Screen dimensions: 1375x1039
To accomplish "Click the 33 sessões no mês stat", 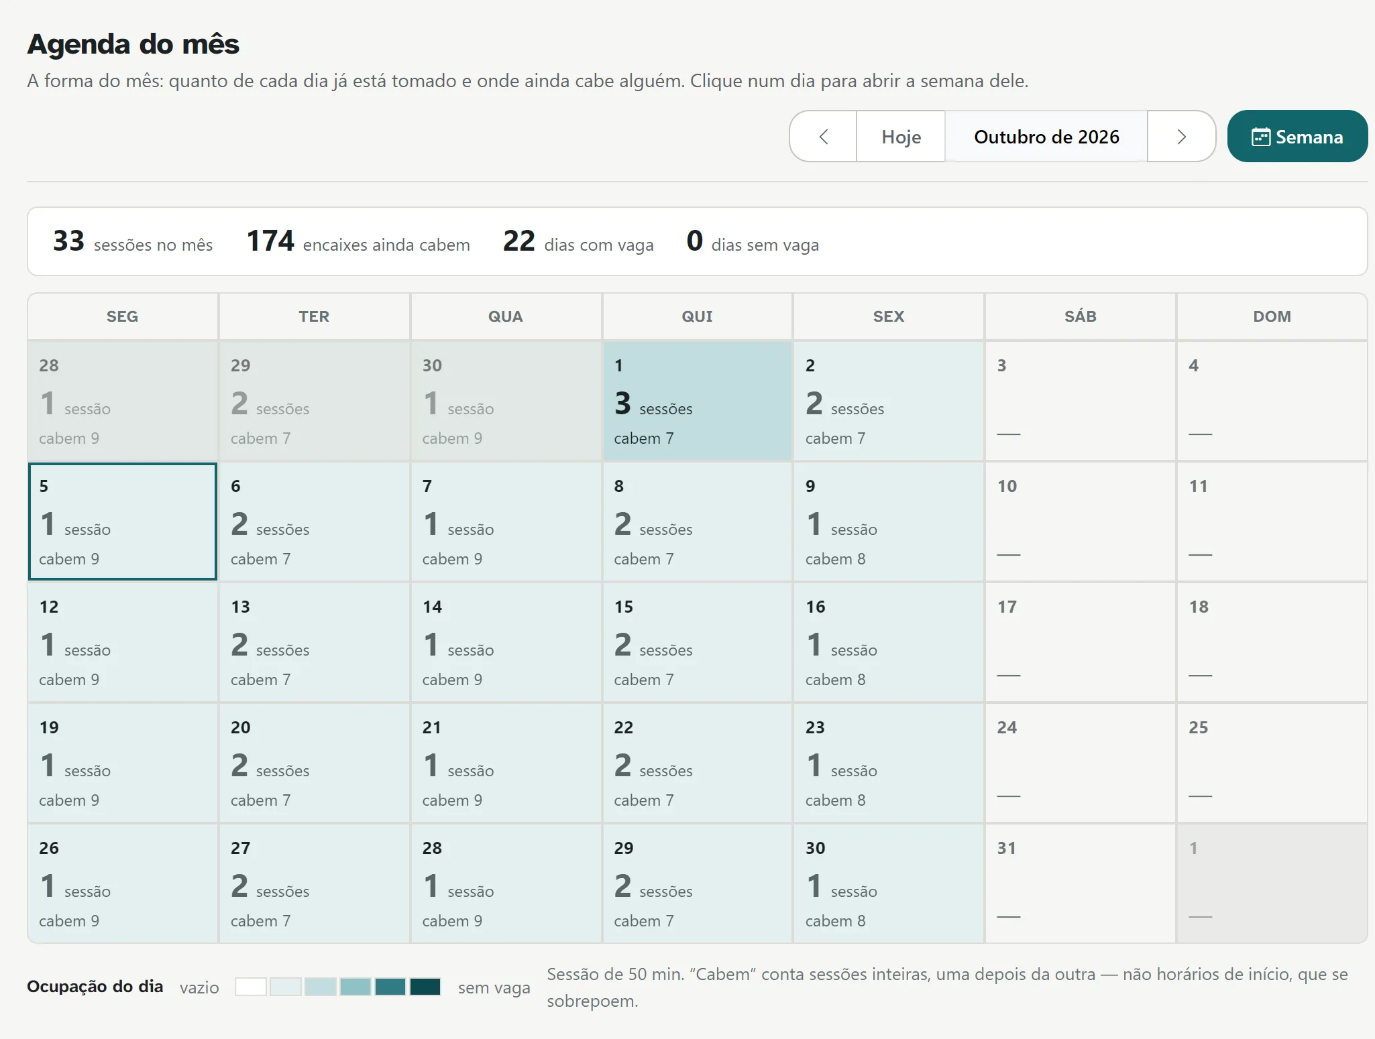I will [133, 241].
